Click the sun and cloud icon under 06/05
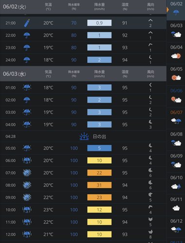Viewport: 185px width, 243px height. (x=176, y=78)
